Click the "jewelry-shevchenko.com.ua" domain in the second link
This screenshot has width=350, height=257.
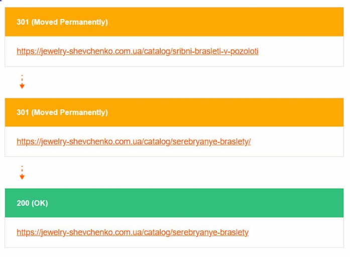tap(91, 142)
